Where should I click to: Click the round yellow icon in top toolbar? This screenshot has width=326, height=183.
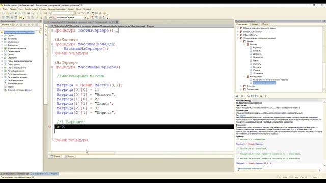tap(104, 13)
